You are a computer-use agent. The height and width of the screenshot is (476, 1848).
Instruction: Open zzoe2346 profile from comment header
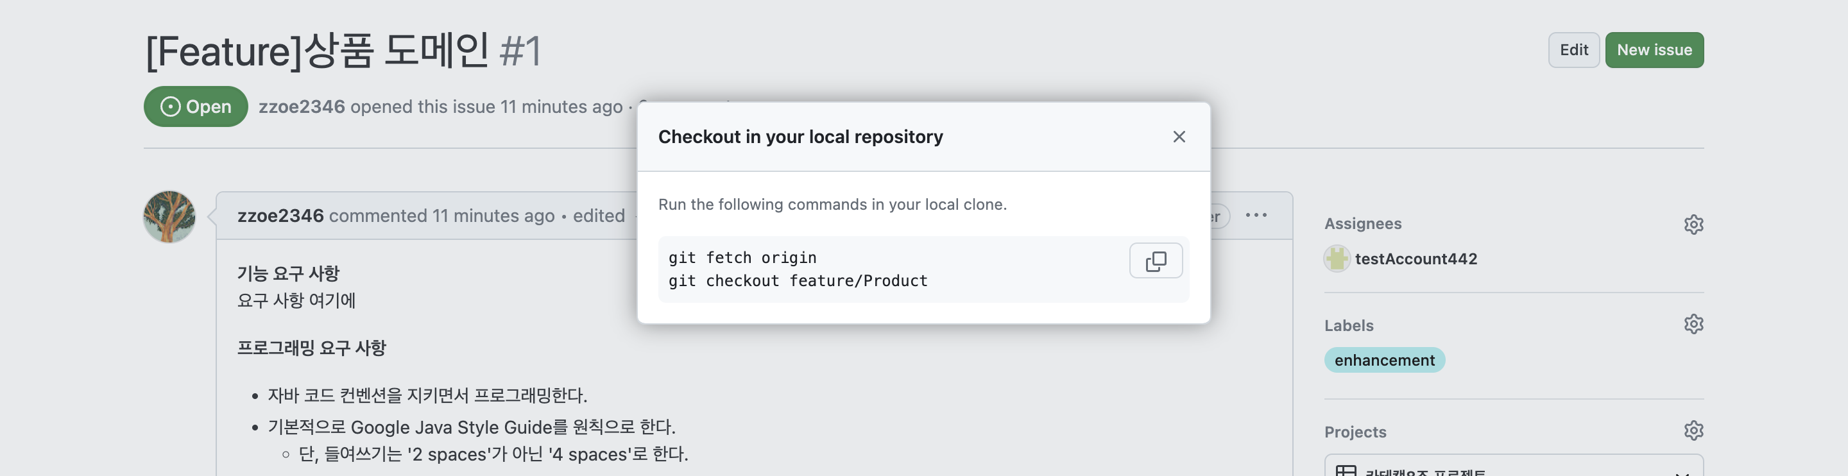click(x=280, y=216)
